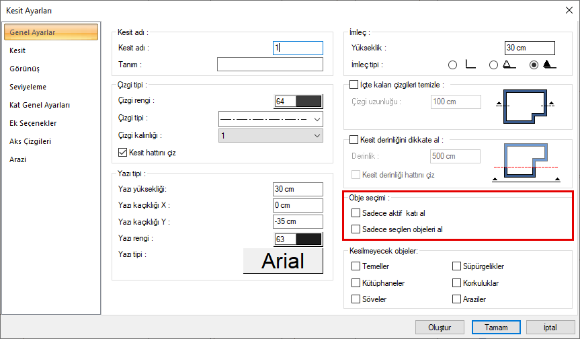Click the 'Oluştur' button
This screenshot has height=339, width=580.
pyautogui.click(x=440, y=328)
